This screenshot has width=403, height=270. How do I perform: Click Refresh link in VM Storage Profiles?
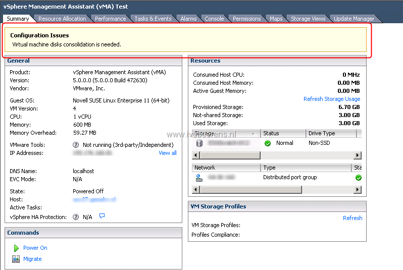[x=352, y=218]
